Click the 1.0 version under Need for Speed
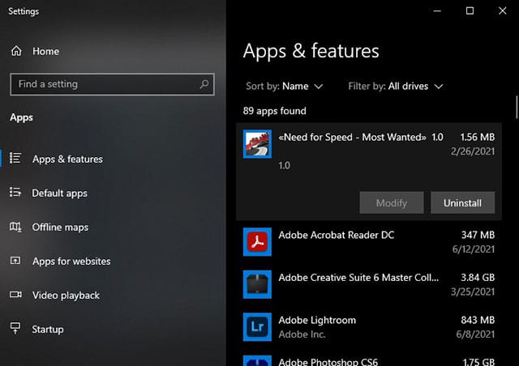This screenshot has width=519, height=366. [284, 165]
